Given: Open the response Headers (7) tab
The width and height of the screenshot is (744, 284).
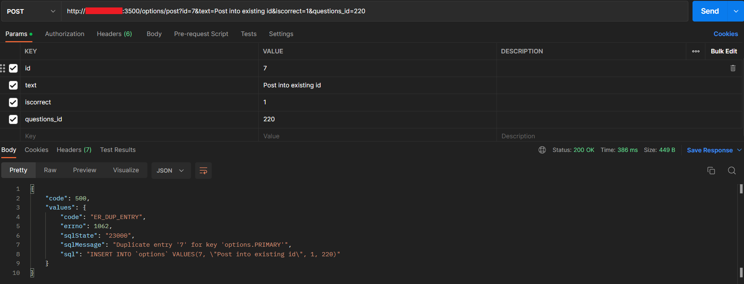Looking at the screenshot, I should 74,150.
